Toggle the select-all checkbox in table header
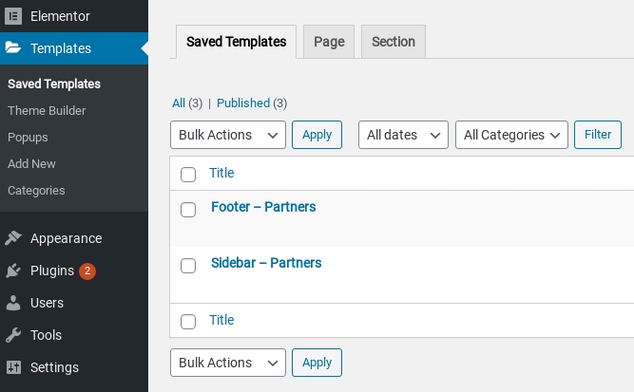The width and height of the screenshot is (634, 392). (x=188, y=174)
